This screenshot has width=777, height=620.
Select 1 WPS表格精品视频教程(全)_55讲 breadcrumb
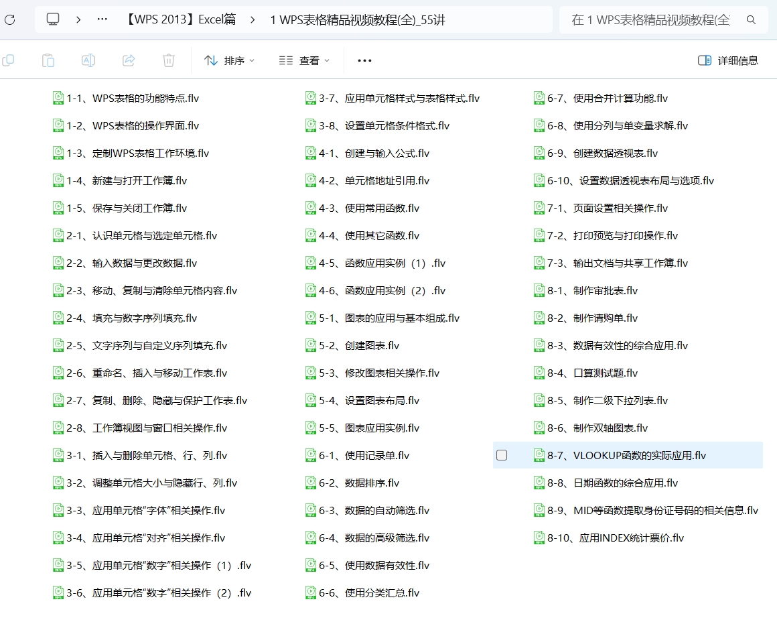(x=358, y=20)
